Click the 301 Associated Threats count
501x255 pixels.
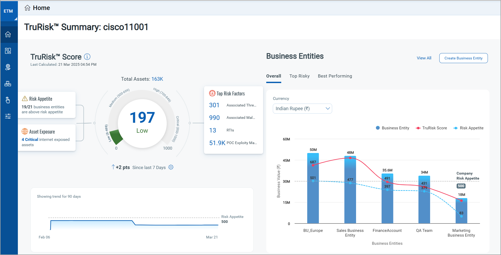tap(214, 105)
